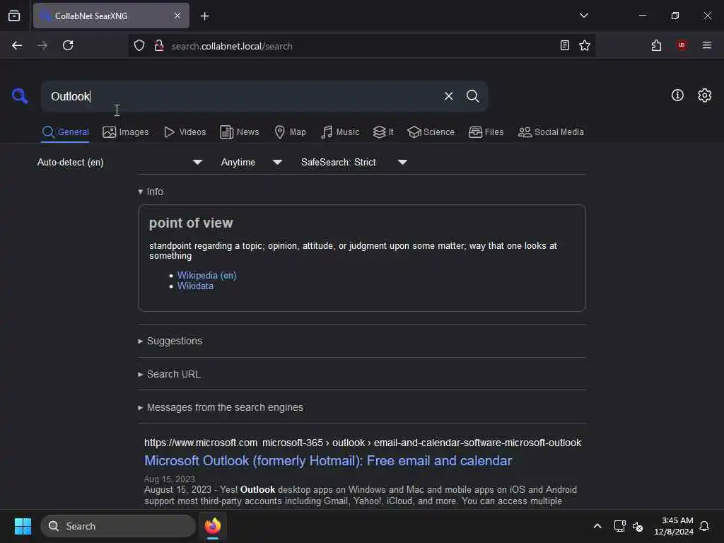Expand the Suggestions section
This screenshot has height=543, width=724.
(x=170, y=341)
